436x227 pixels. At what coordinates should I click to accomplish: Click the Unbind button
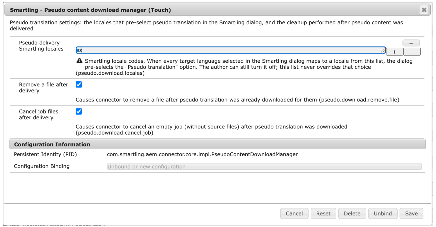coord(383,213)
